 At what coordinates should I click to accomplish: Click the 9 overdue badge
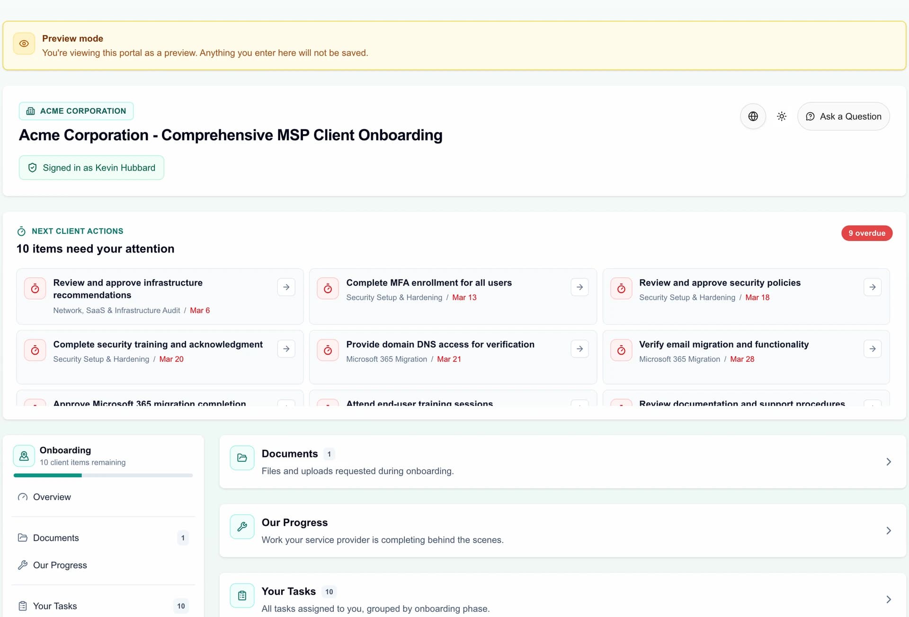click(866, 233)
